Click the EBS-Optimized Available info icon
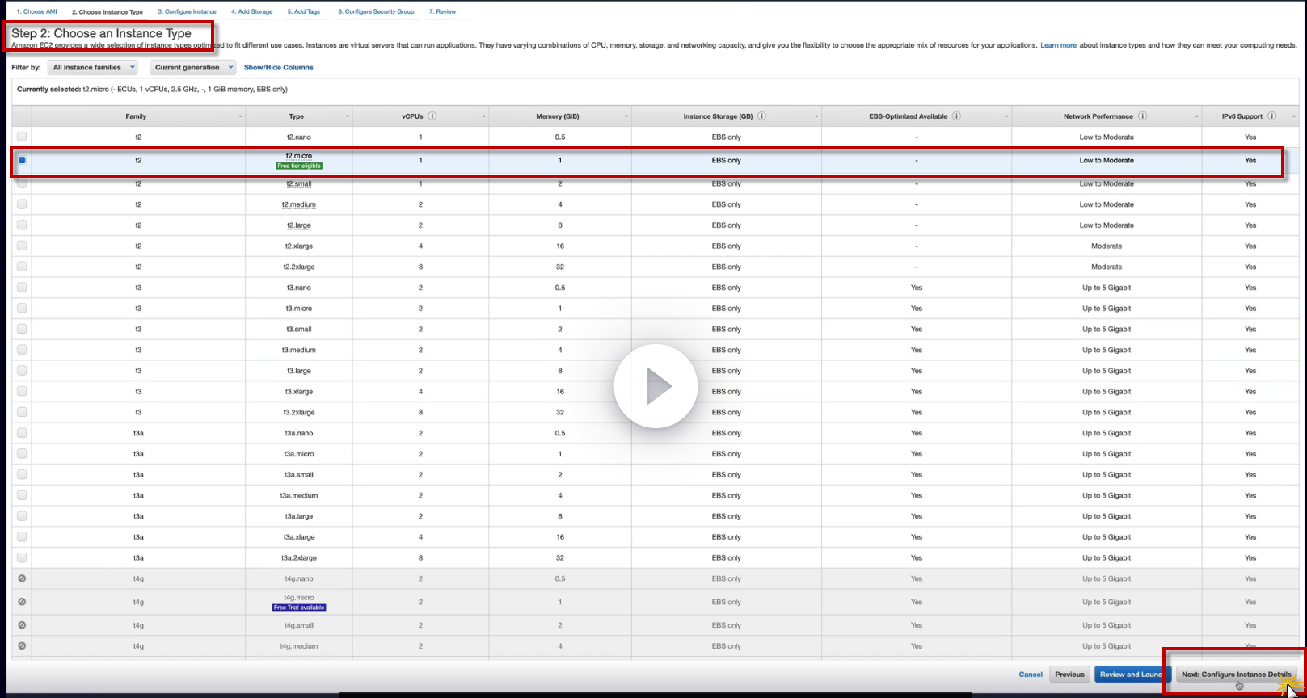Image resolution: width=1307 pixels, height=698 pixels. pos(956,116)
